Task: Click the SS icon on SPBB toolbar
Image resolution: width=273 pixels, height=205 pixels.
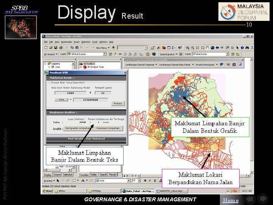Action: [x=234, y=65]
